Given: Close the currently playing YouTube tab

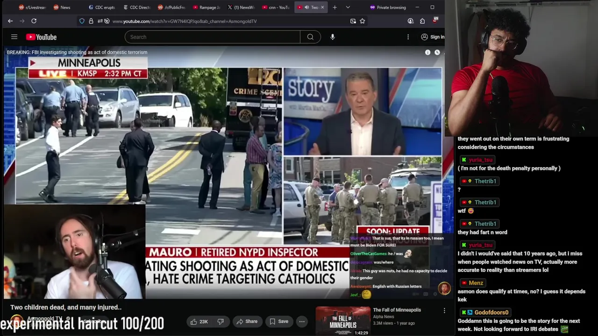Looking at the screenshot, I should click(x=322, y=7).
